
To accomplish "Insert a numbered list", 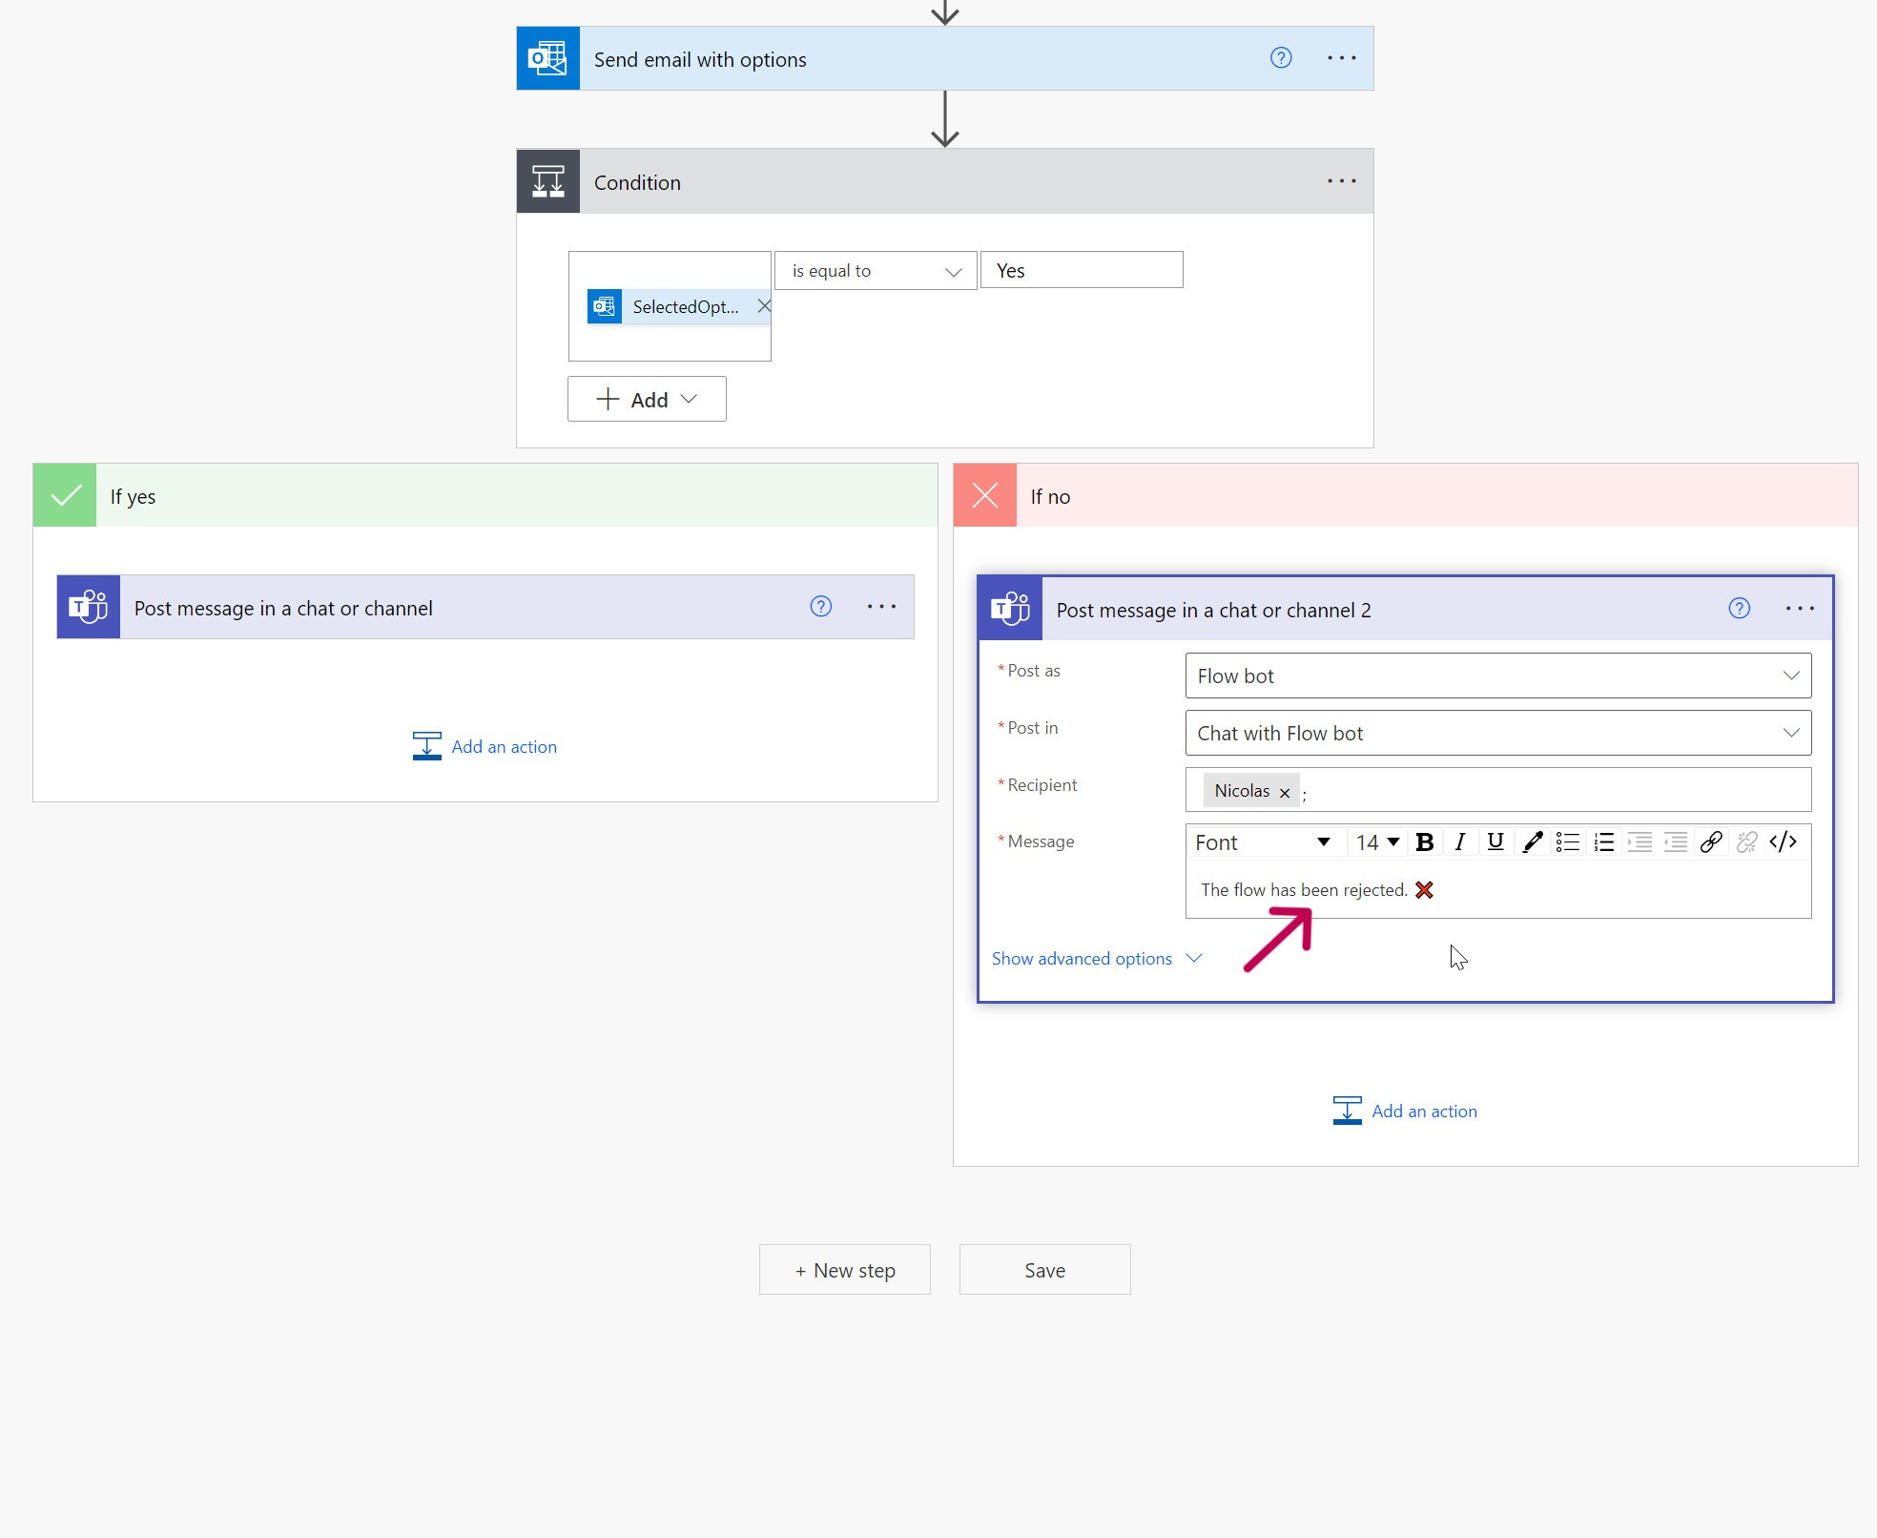I will (x=1603, y=842).
